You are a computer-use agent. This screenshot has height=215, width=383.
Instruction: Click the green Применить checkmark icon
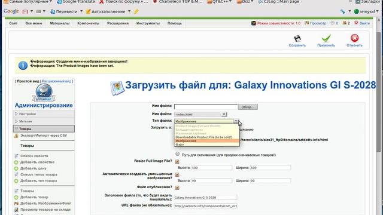pyautogui.click(x=326, y=38)
